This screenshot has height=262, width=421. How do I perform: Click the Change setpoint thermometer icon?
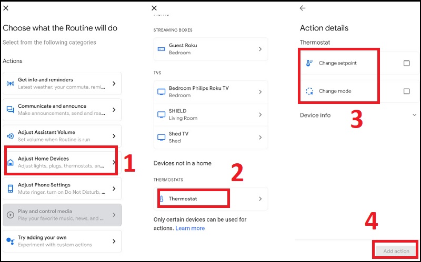coord(309,63)
